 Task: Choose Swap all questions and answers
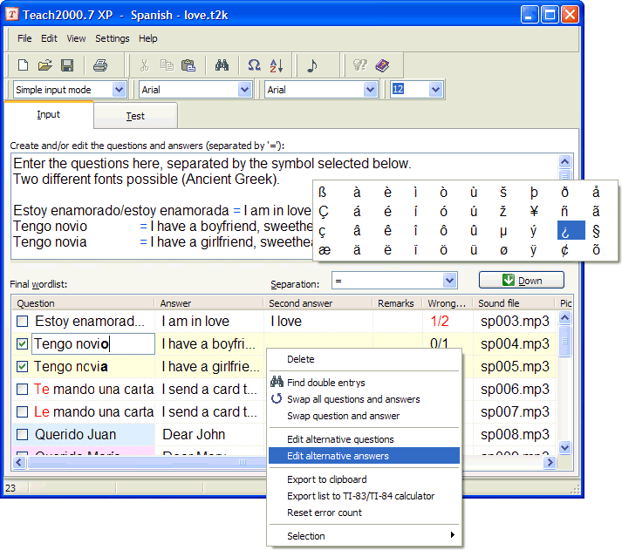(364, 399)
